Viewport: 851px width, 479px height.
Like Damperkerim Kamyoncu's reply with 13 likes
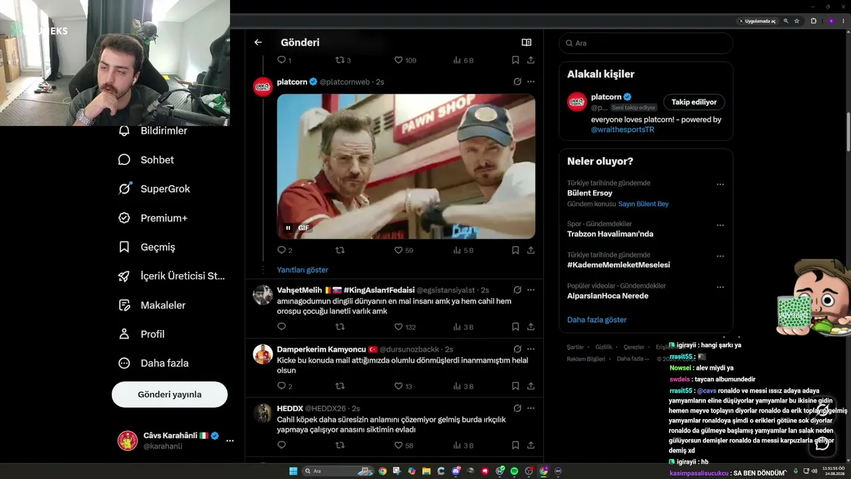click(x=404, y=387)
